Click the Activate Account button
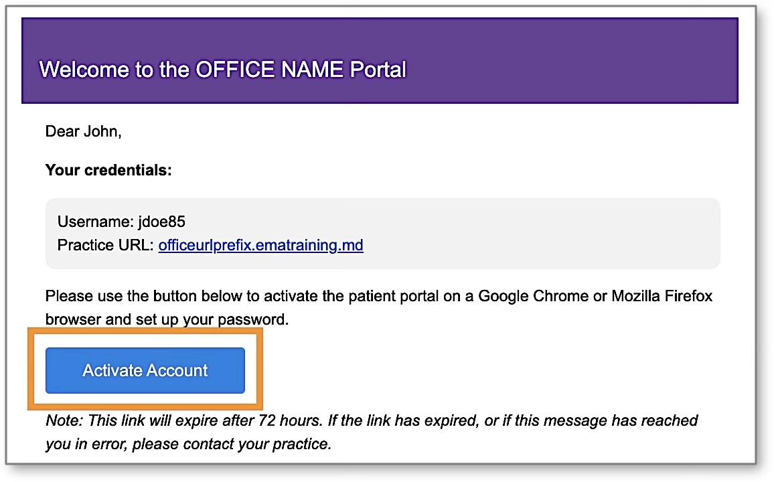The width and height of the screenshot is (774, 482). point(145,370)
